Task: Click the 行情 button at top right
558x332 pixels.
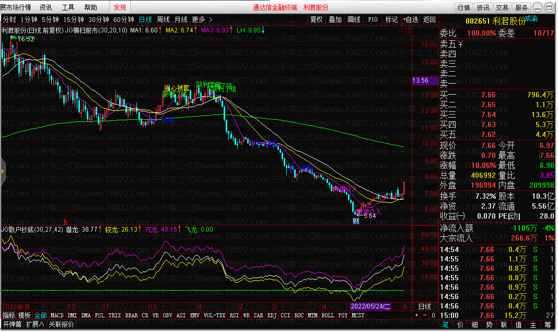Action: point(464,7)
